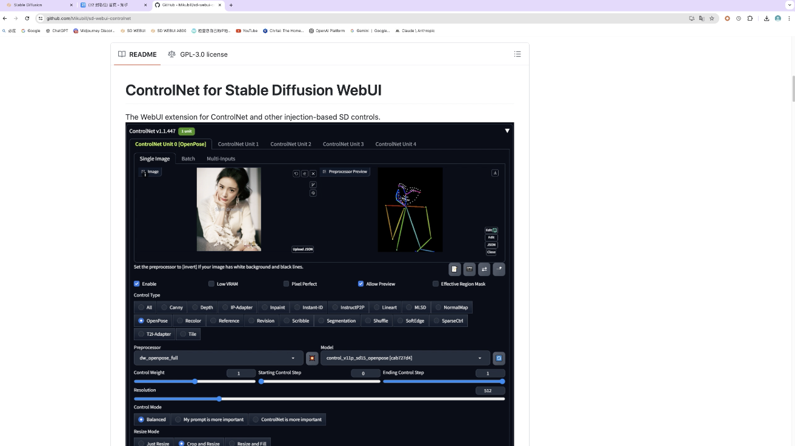Viewport: 795px width, 446px height.
Task: Enable webcam input via camera icon
Action: 470,269
